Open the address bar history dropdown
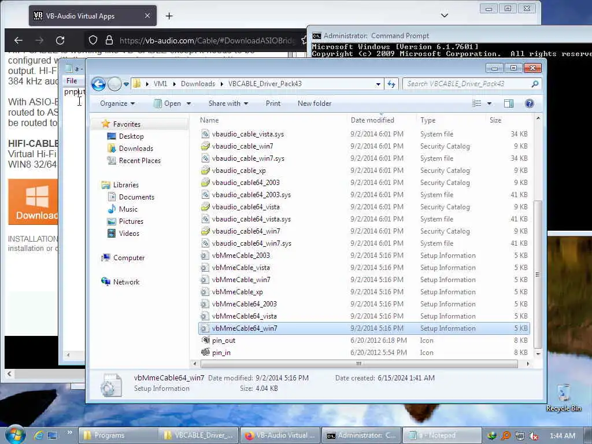Screen dimensions: 592x444 pos(378,84)
